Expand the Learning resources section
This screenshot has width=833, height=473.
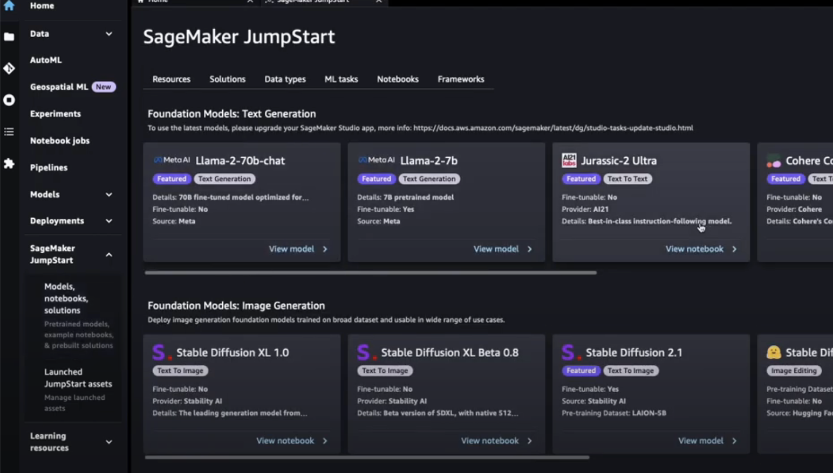pos(108,442)
